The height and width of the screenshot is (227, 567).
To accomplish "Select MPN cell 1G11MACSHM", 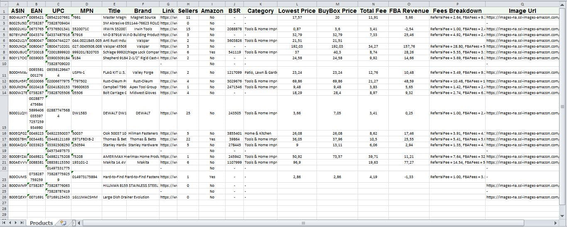I will pos(86,197).
